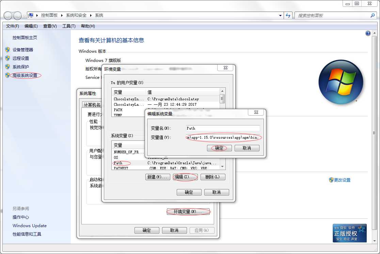Click 删除(L) system variable button
This screenshot has width=380, height=254.
point(213,177)
